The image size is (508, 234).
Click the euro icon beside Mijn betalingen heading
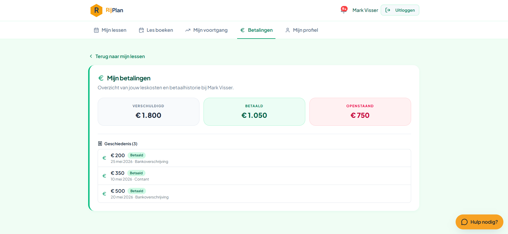click(101, 78)
